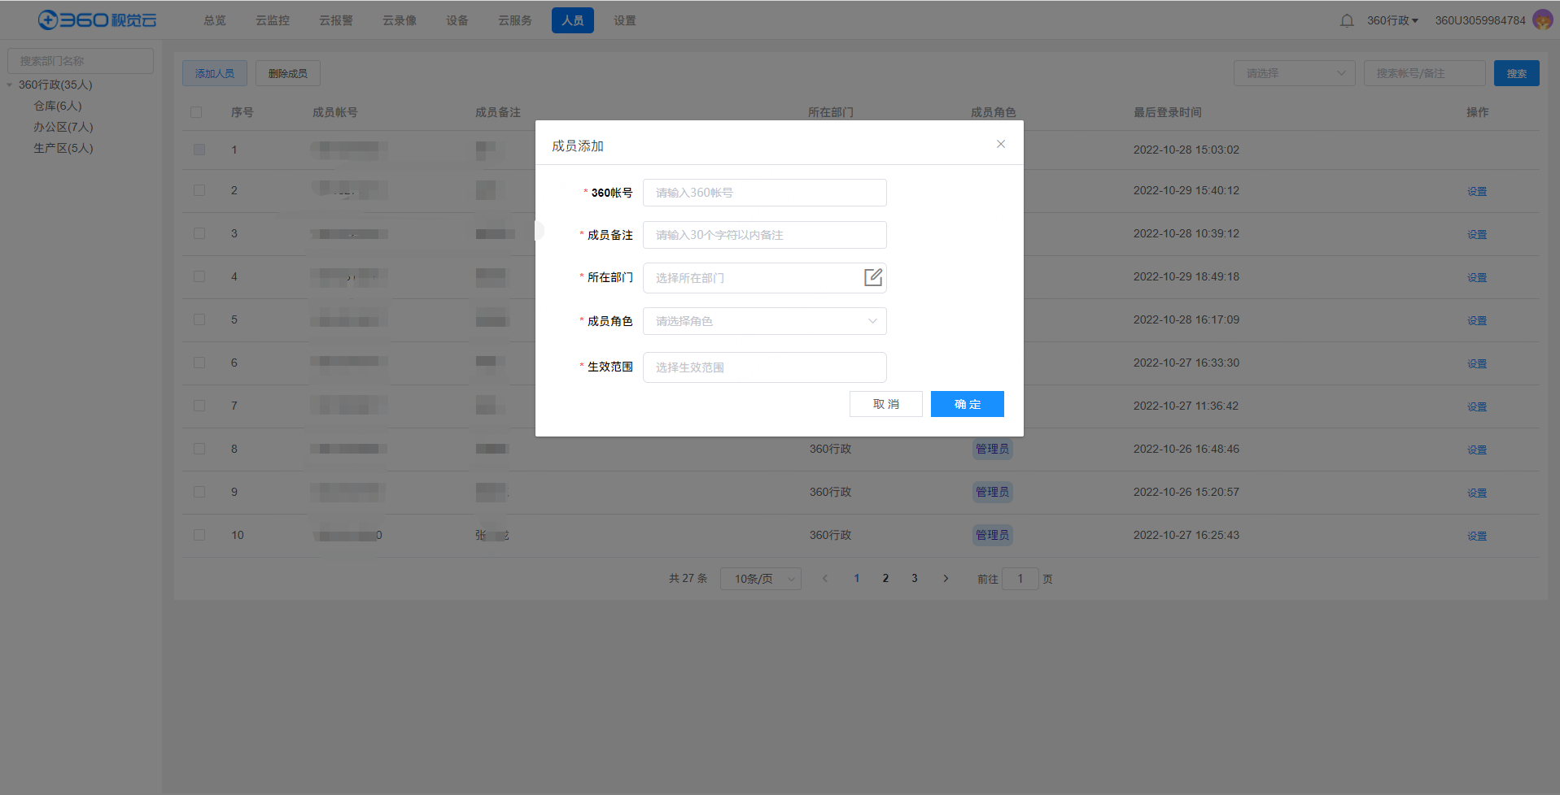Click the next page arrow

click(x=946, y=578)
